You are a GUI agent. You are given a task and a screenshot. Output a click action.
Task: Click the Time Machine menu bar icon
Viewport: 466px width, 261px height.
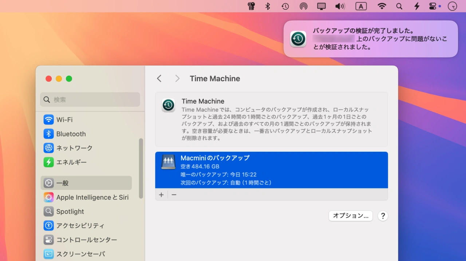tap(285, 6)
